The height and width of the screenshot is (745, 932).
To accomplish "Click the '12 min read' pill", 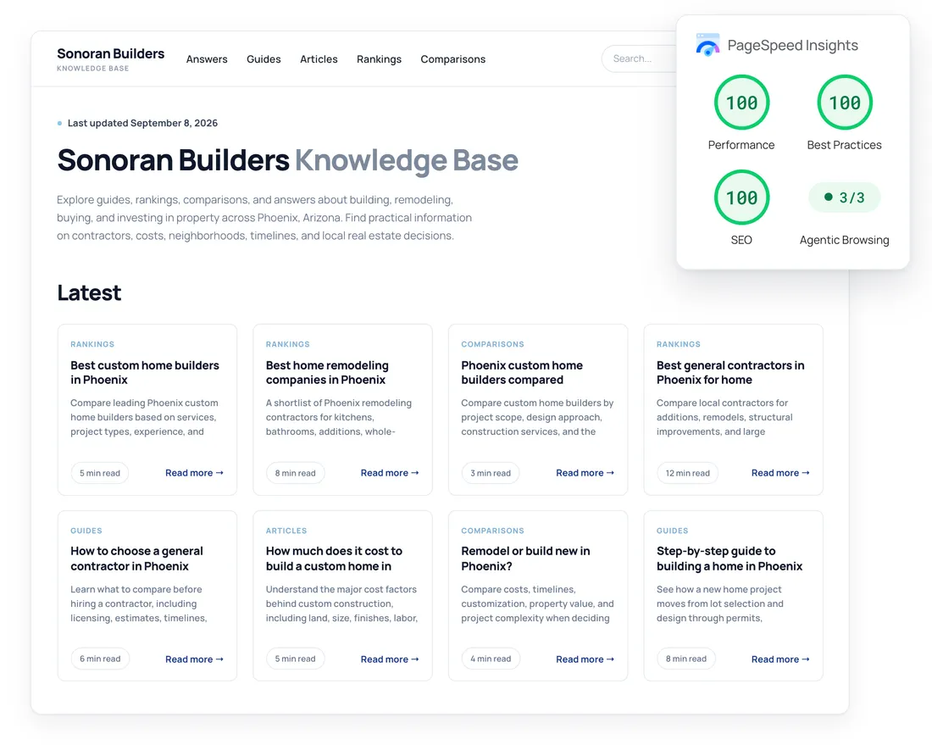I will [688, 473].
